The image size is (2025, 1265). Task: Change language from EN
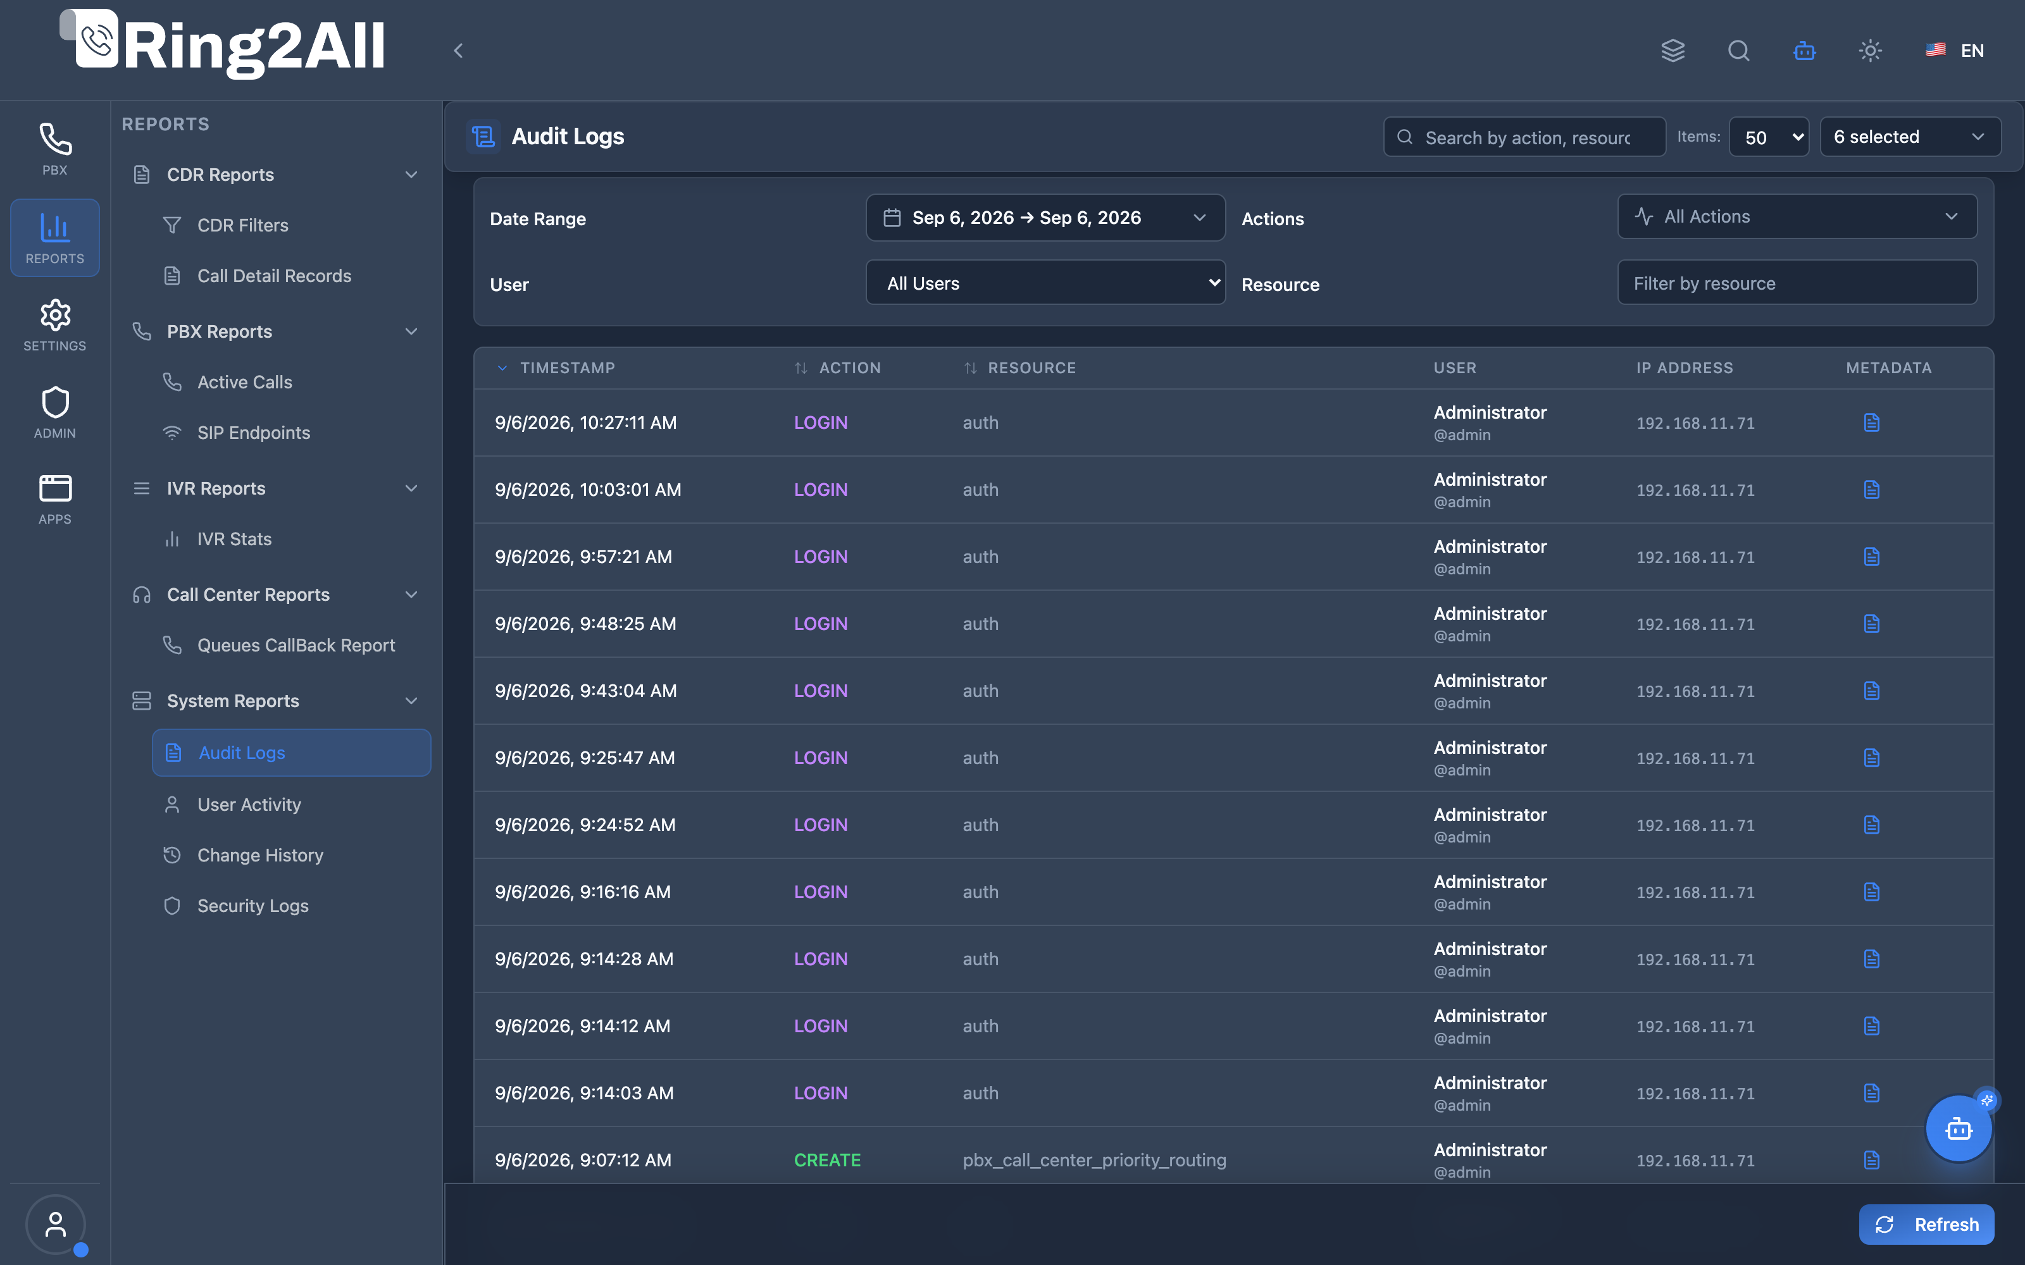1955,51
